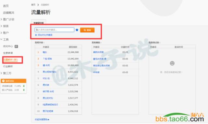Click the green down arrow beside 7.14%

(x=24, y=86)
